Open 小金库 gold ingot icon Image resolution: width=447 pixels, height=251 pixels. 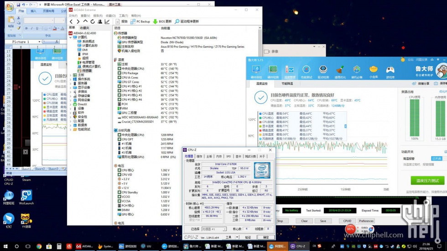tap(374, 72)
